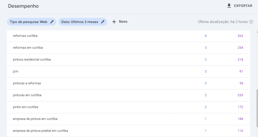Open 'empresa de pintura predial em curitiba' query
The height and width of the screenshot is (137, 258).
pos(40,131)
